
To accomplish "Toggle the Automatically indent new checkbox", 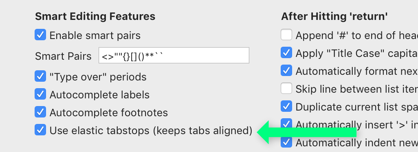I will (x=286, y=142).
